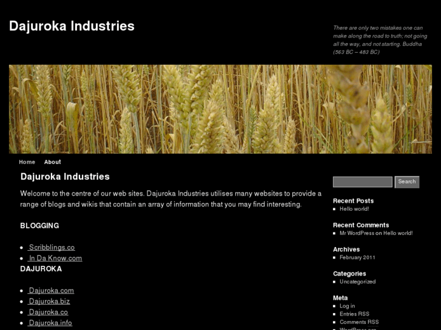The image size is (441, 330).
Task: Click the Recent Posts widget heading
Action: (353, 201)
